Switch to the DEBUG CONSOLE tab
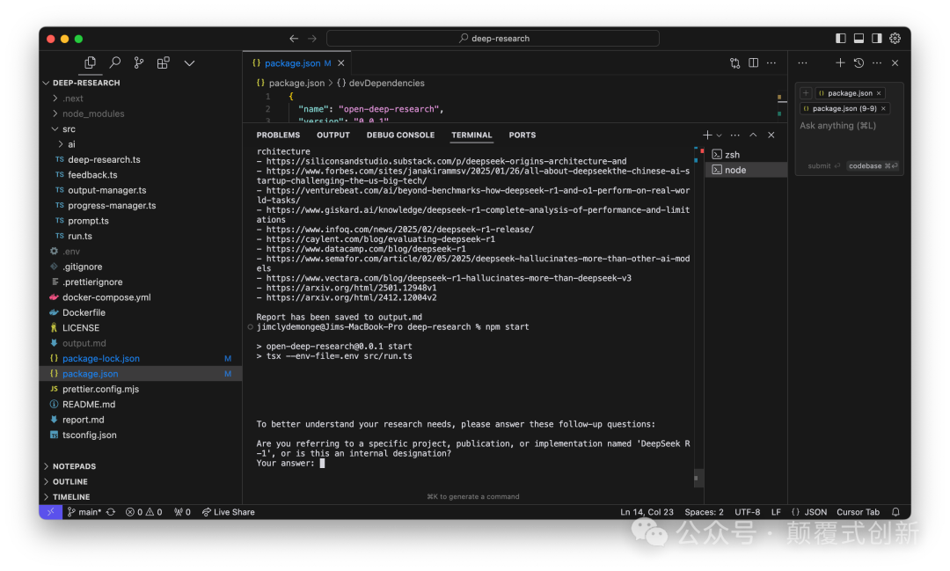Viewport: 950px width, 571px height. tap(400, 135)
